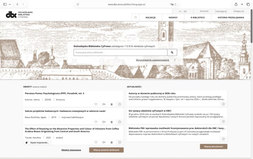This screenshot has width=253, height=159.
Task: Go back with the Safari back arrow
Action: coord(17,4)
